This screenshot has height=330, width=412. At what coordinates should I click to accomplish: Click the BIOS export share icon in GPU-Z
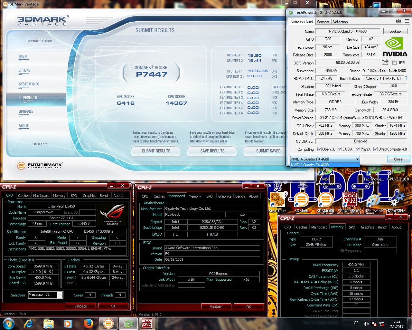click(x=385, y=62)
